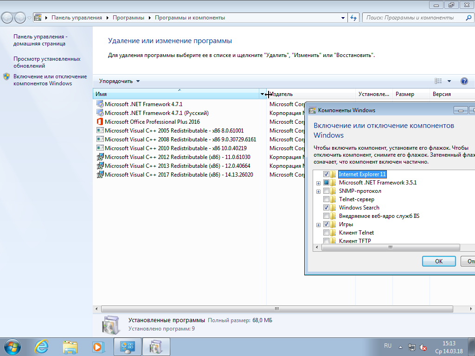475x356 pixels.
Task: Sort by the Издатель column header
Action: tap(311, 94)
